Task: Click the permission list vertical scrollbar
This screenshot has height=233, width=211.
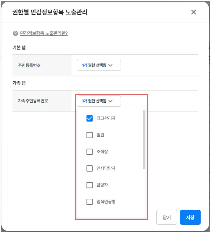Action: click(x=144, y=140)
